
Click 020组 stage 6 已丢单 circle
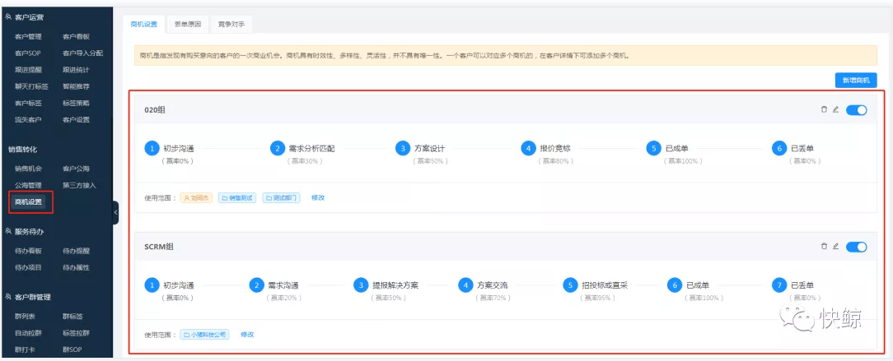point(778,148)
